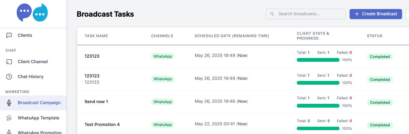Screen dimensions: 409x134
Task: Click the WhatsApp Template icon
Action: coord(9,118)
